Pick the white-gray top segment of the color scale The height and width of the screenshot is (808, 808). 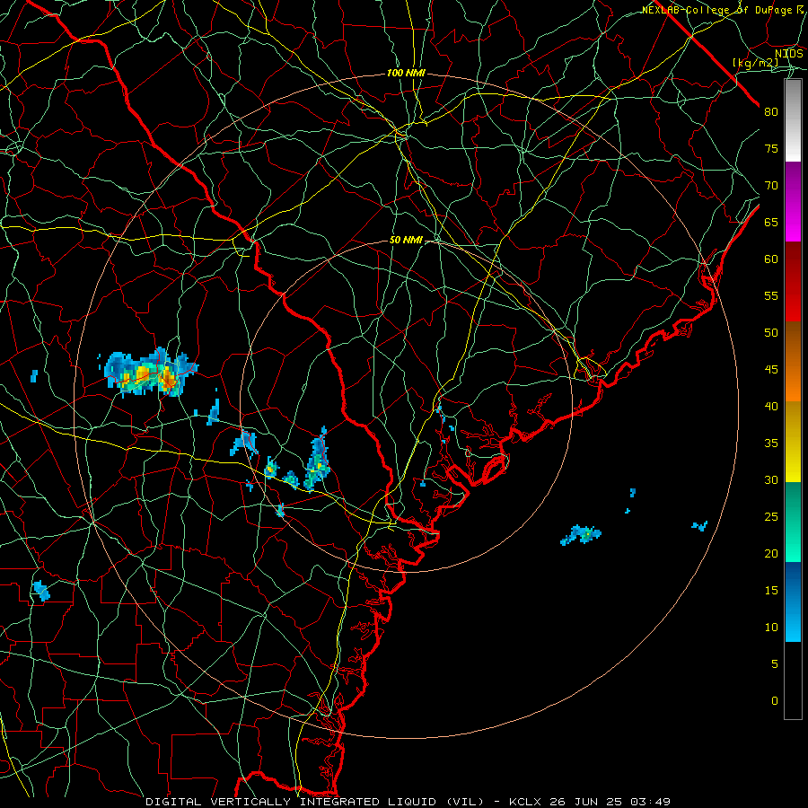pos(793,120)
